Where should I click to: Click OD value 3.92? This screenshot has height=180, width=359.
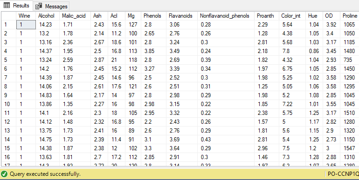331,25
